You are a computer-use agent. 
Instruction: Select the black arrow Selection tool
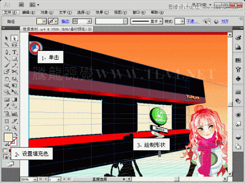[6, 38]
